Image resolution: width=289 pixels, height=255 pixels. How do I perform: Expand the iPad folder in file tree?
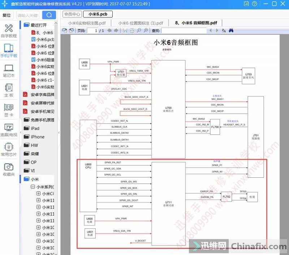(x=35, y=128)
